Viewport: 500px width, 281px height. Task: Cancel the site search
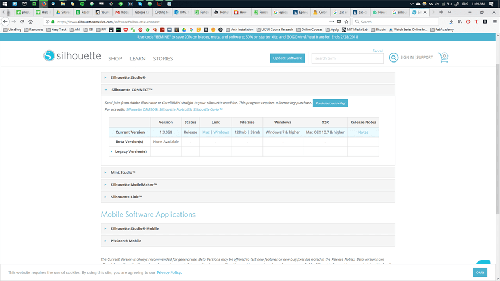[377, 51]
